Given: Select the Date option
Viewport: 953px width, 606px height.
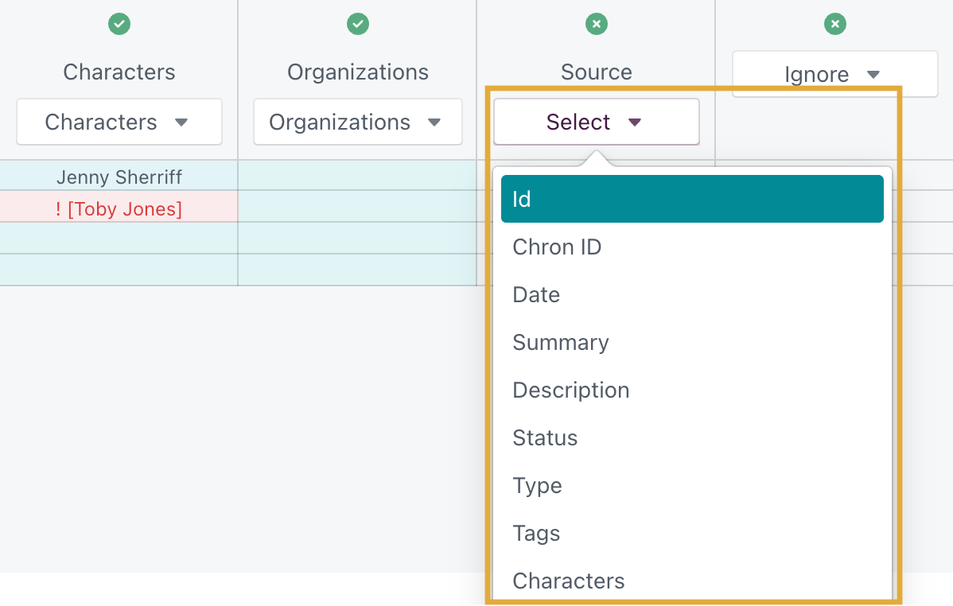Looking at the screenshot, I should click(537, 295).
